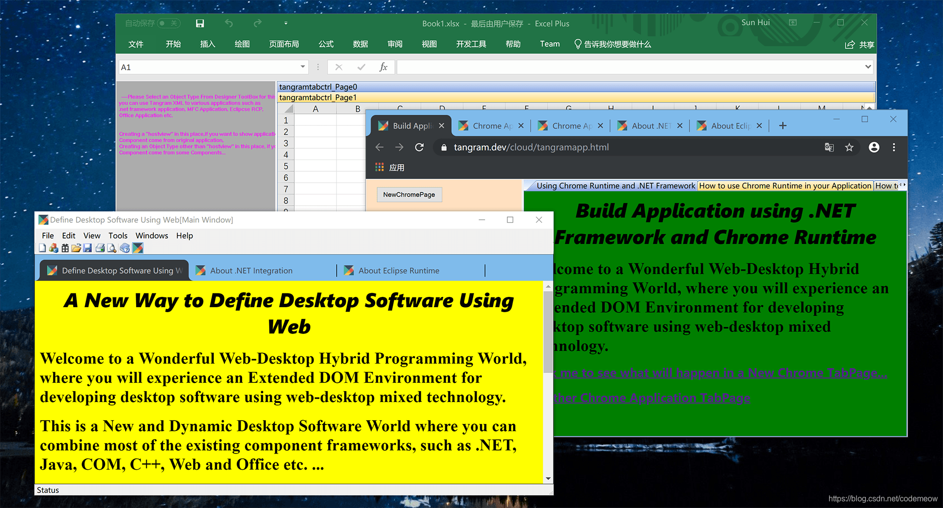Click Excel column A header
The height and width of the screenshot is (508, 943).
click(315, 109)
